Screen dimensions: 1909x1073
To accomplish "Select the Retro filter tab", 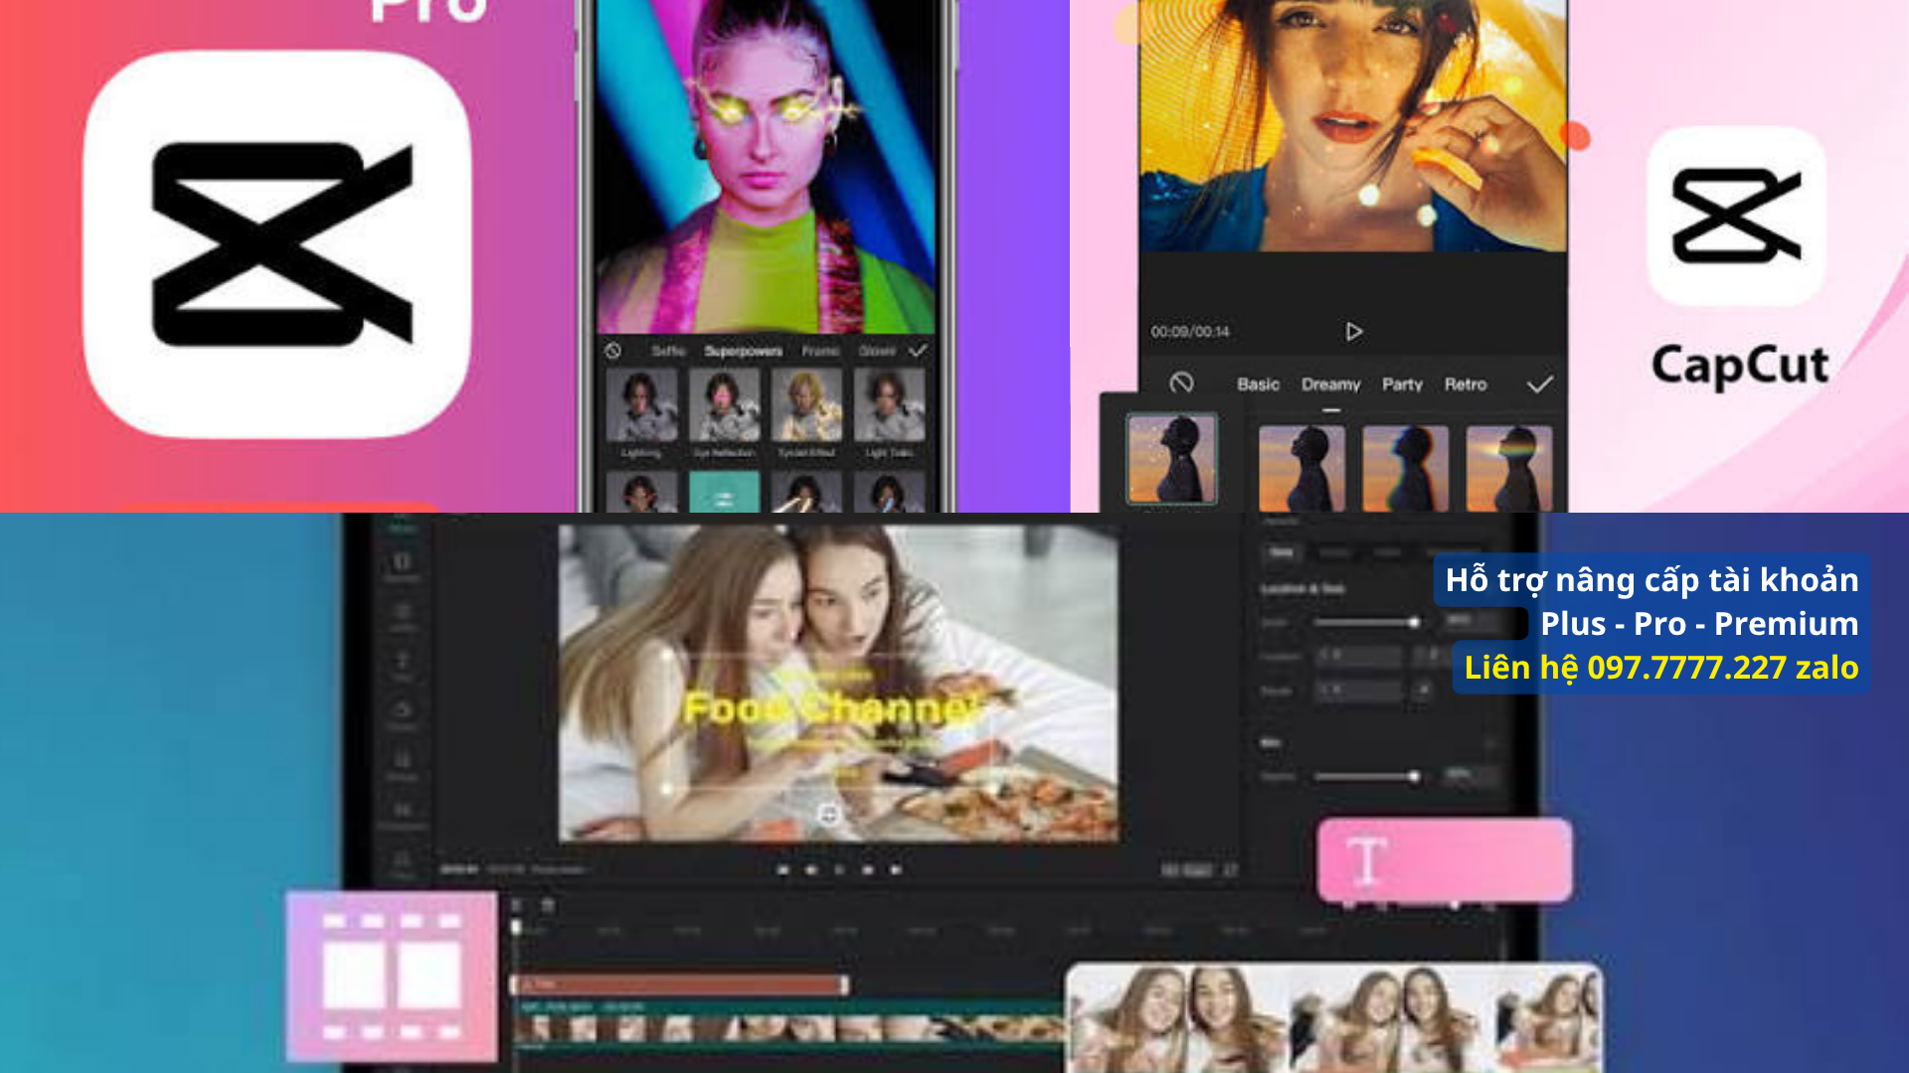I will tap(1466, 384).
